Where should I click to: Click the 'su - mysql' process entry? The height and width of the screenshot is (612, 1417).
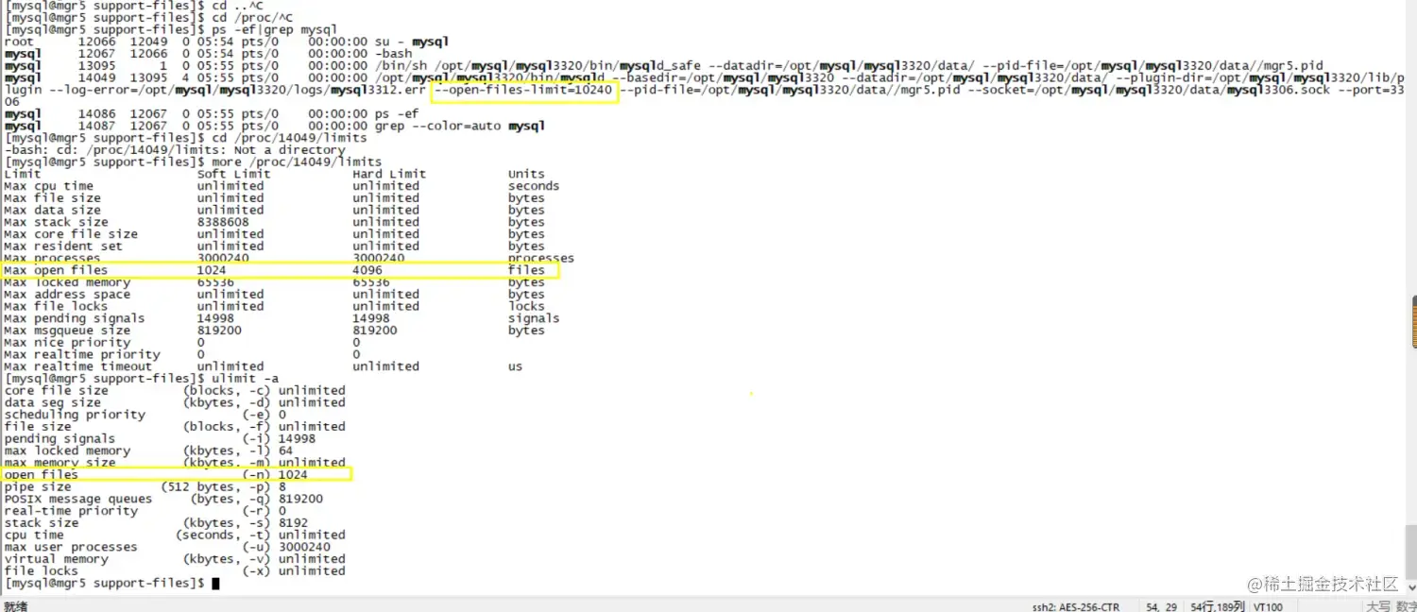click(411, 42)
